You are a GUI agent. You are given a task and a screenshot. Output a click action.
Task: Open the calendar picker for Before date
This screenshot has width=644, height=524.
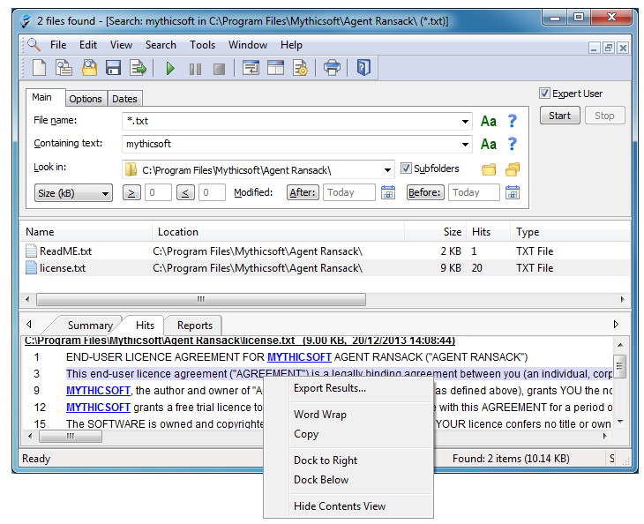[x=513, y=192]
